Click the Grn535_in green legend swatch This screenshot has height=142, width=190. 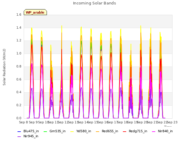click(45, 131)
